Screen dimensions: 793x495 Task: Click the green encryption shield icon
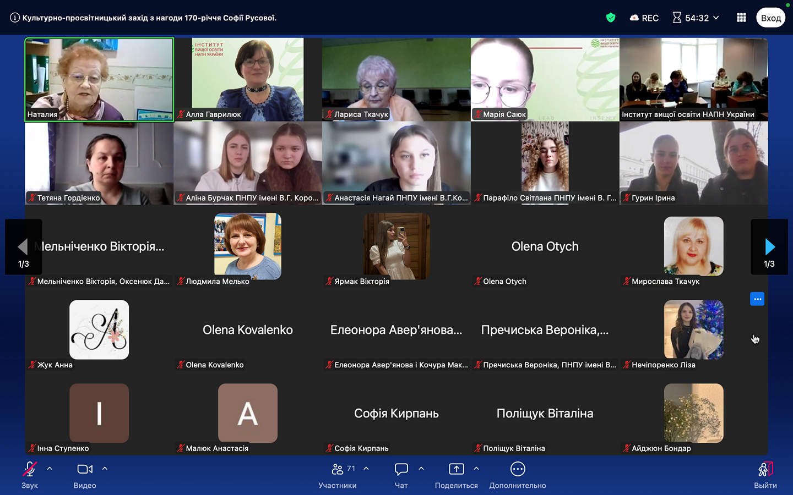(610, 18)
